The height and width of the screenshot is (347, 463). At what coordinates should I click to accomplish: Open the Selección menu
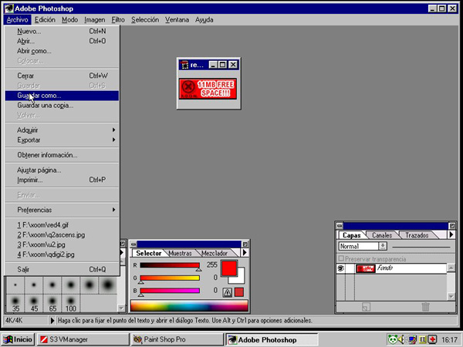(145, 20)
